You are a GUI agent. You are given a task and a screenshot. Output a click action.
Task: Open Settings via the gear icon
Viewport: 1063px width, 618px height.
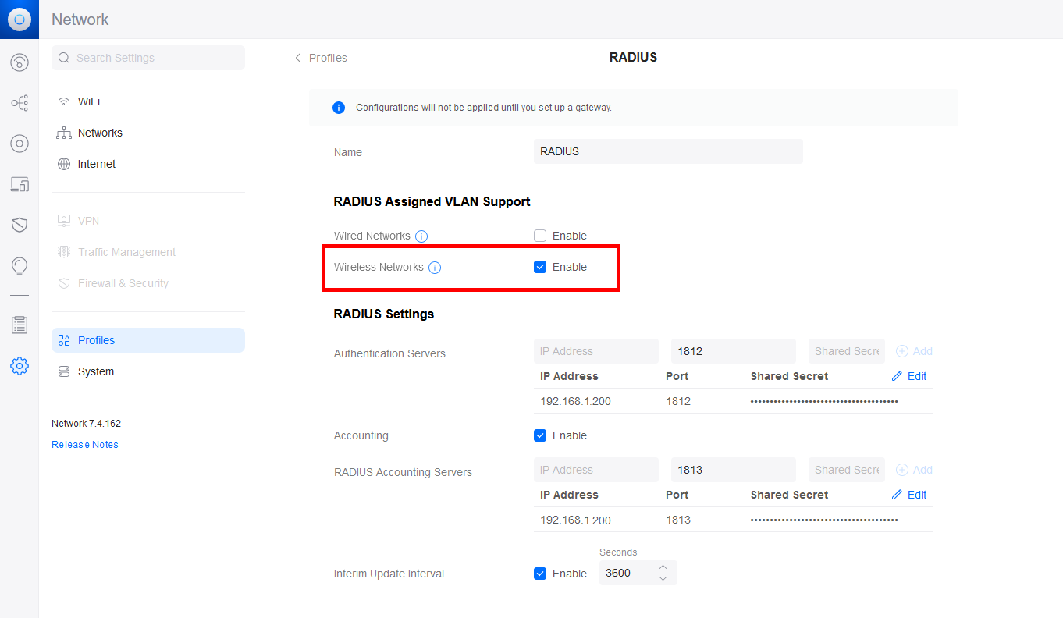click(19, 365)
